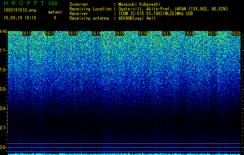This screenshot has height=155, width=244.
Task: Click the HROFFT 1.0.0 title text
Action: [x=30, y=3]
